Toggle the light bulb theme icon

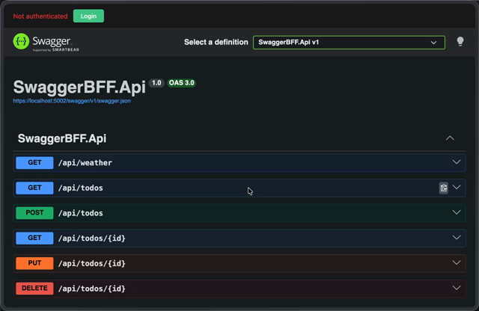pyautogui.click(x=460, y=42)
